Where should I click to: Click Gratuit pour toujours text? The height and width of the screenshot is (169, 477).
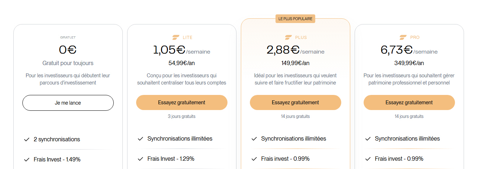pos(68,63)
